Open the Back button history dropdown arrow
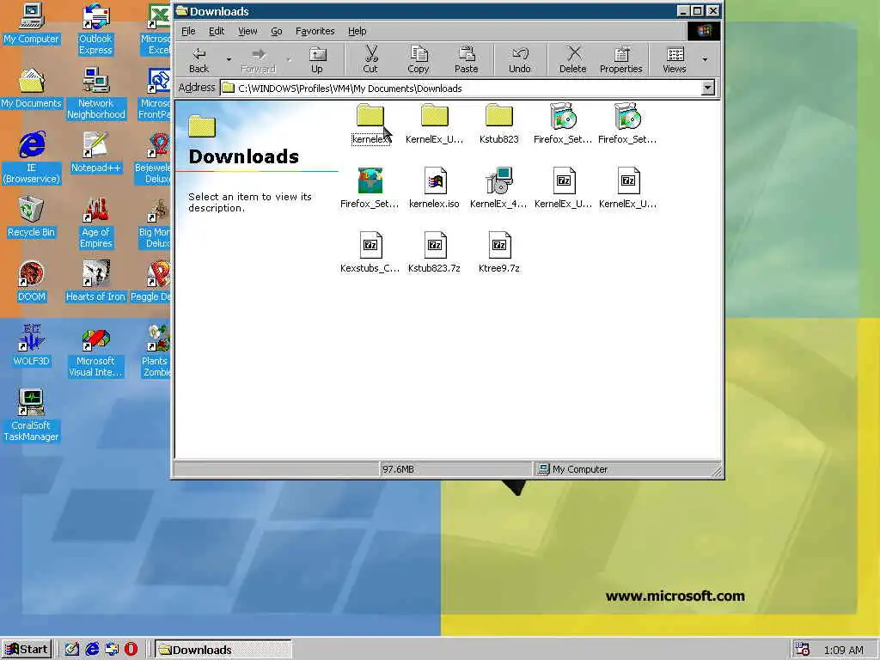 [229, 59]
